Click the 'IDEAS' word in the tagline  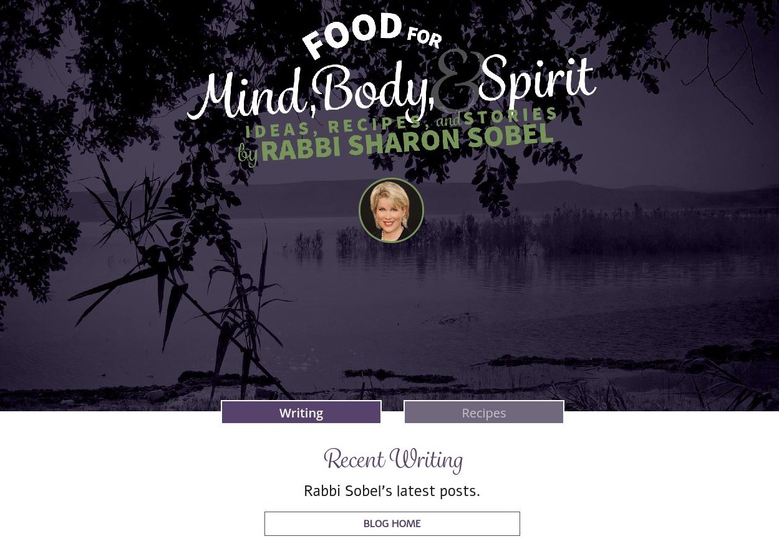tap(278, 130)
